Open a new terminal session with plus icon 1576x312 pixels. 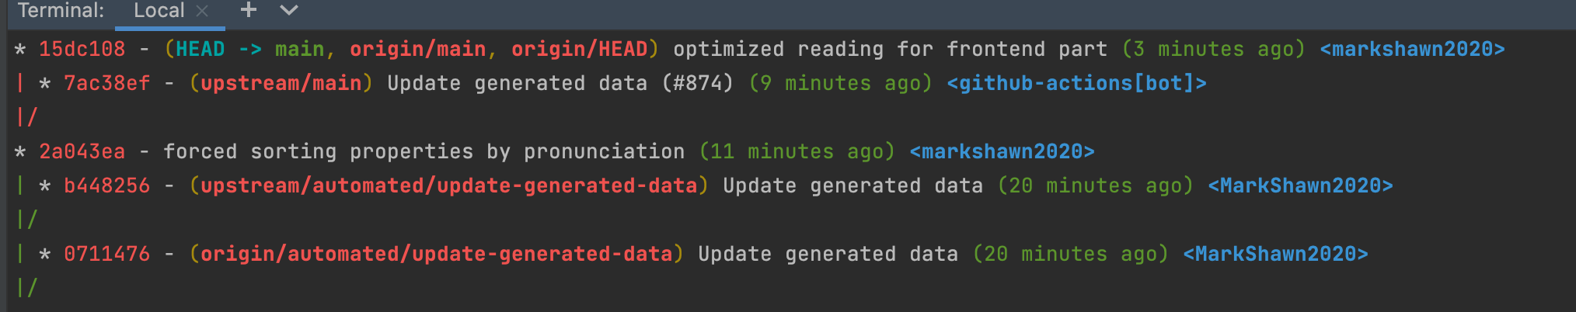(x=249, y=10)
